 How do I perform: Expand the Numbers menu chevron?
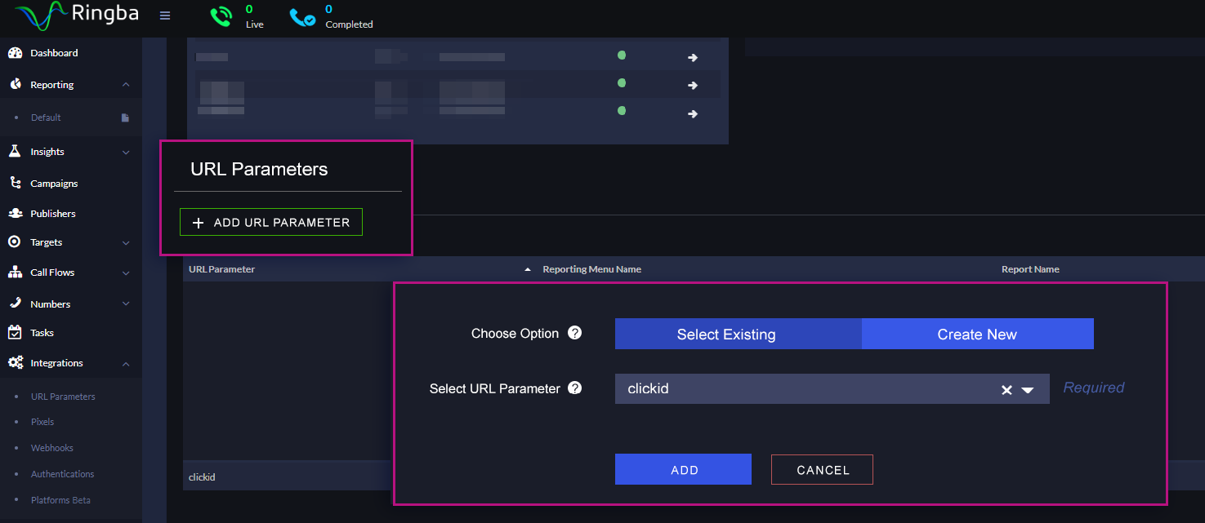(125, 304)
